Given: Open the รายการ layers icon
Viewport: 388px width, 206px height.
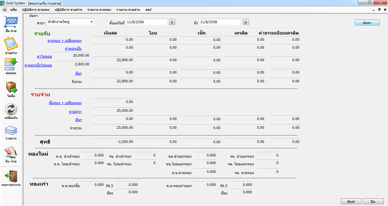Looking at the screenshot, I should pos(11,130).
